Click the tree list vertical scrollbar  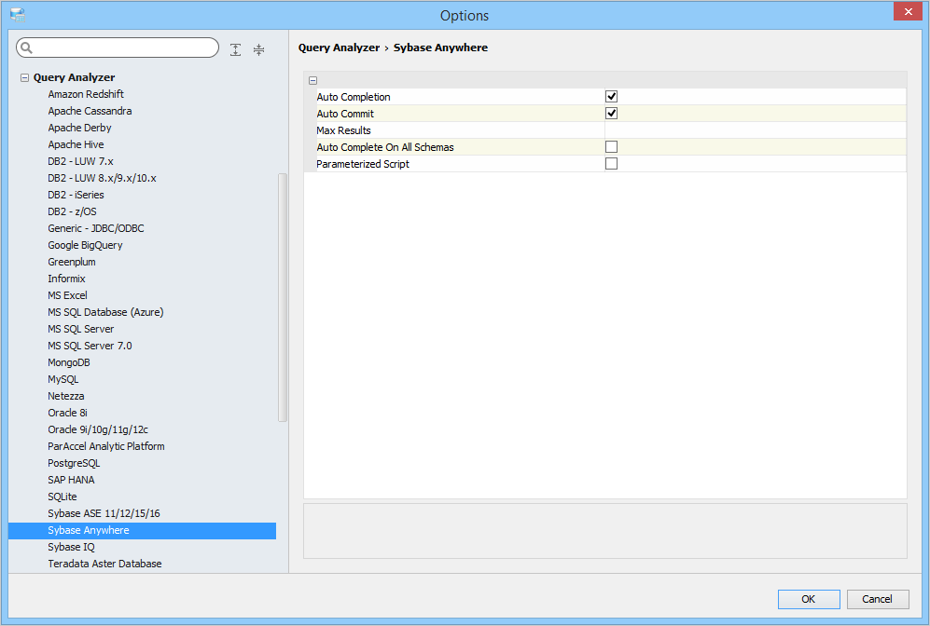(283, 297)
